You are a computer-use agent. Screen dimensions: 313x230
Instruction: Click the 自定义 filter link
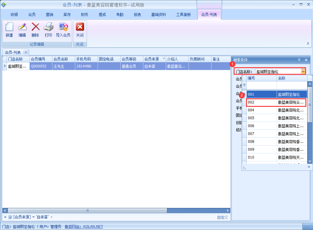click(x=222, y=218)
